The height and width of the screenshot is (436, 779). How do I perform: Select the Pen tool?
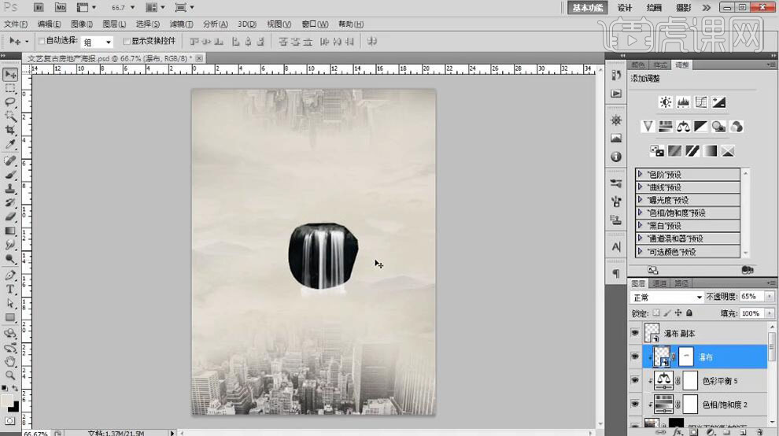(x=10, y=275)
